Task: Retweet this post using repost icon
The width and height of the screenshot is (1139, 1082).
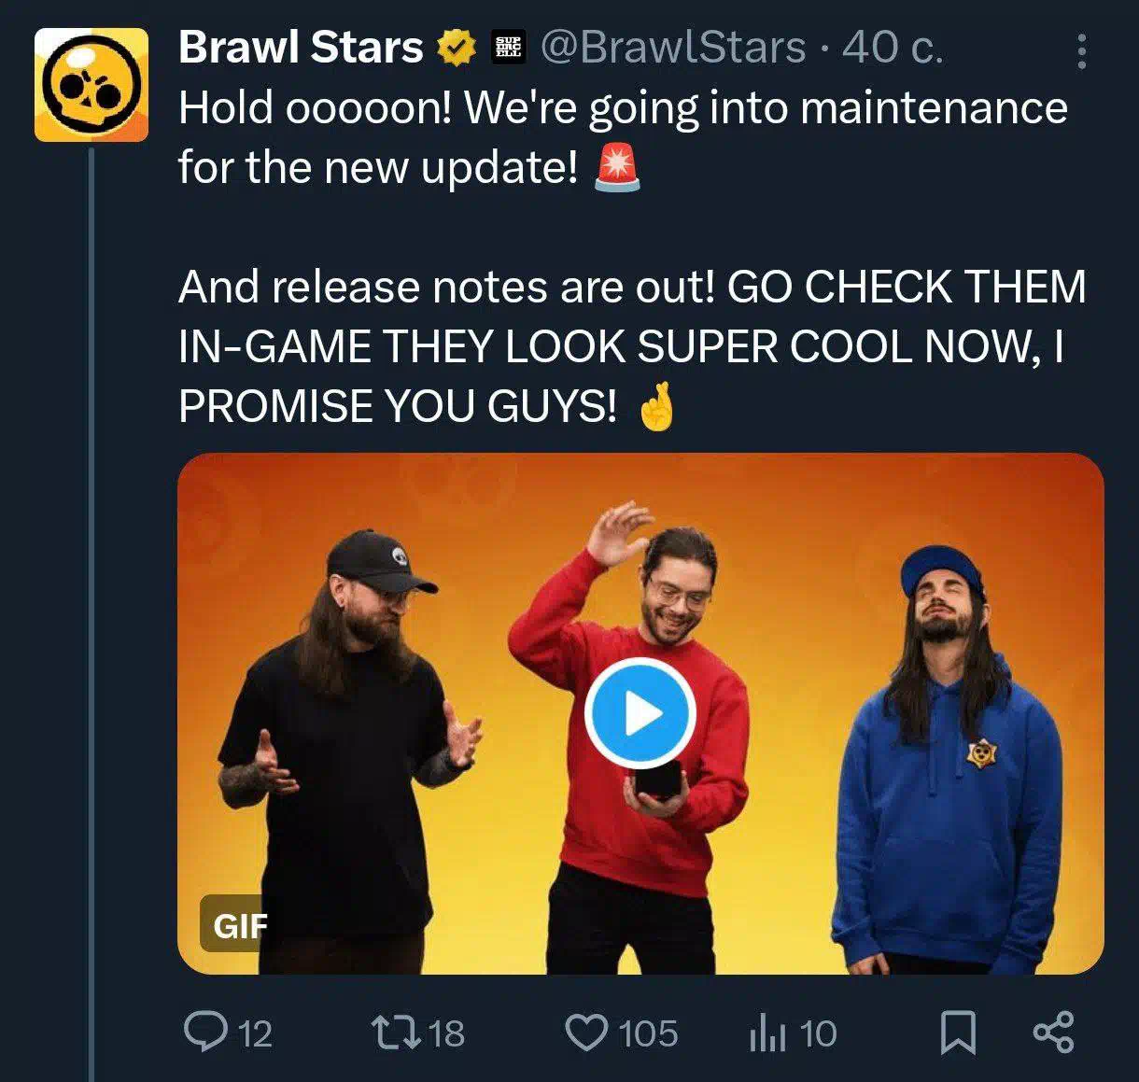Action: coord(396,1033)
